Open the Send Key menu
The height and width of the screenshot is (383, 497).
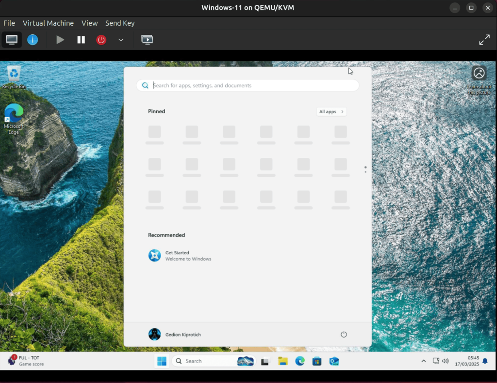(x=119, y=23)
